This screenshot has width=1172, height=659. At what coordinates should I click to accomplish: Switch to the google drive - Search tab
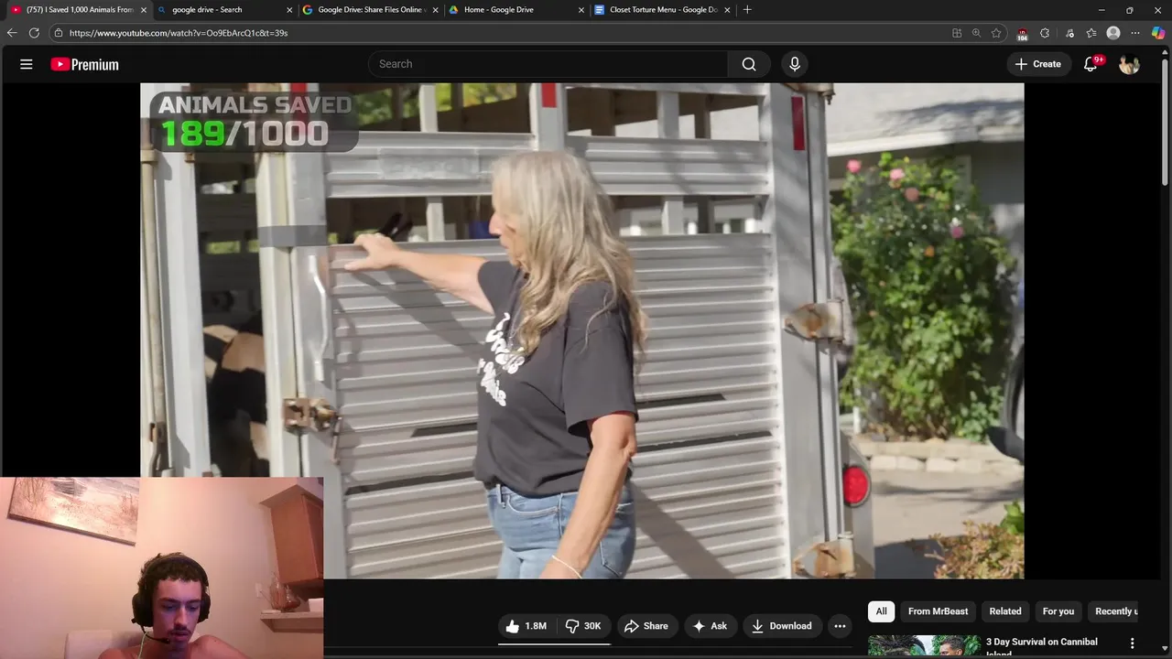(x=223, y=10)
